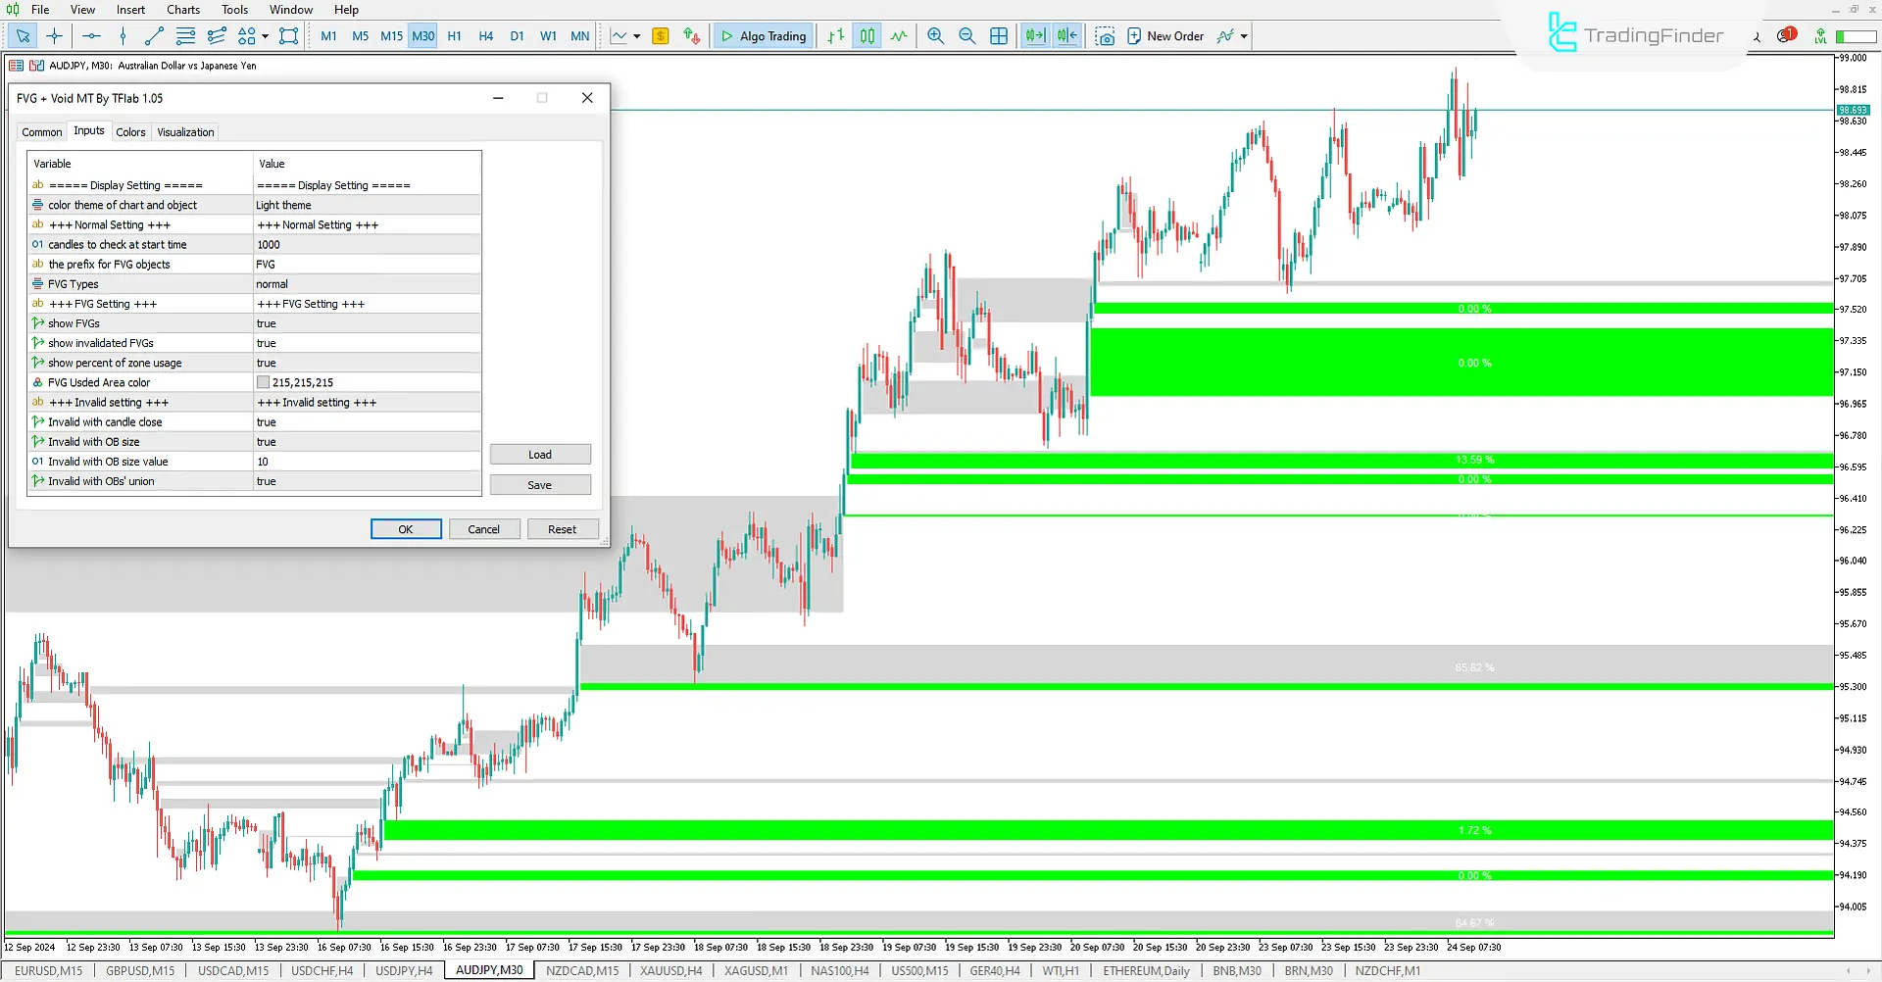Click the FVG Used Area color swatch
Viewport: 1882px width, 982px height.
(x=263, y=383)
